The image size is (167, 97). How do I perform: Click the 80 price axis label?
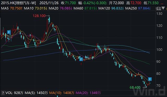(x=158, y=74)
